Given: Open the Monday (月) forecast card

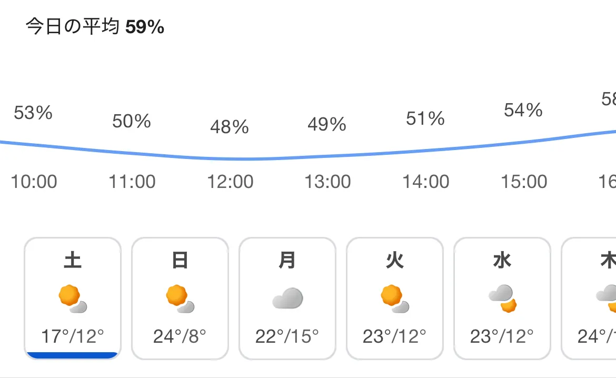Looking at the screenshot, I should (x=287, y=298).
